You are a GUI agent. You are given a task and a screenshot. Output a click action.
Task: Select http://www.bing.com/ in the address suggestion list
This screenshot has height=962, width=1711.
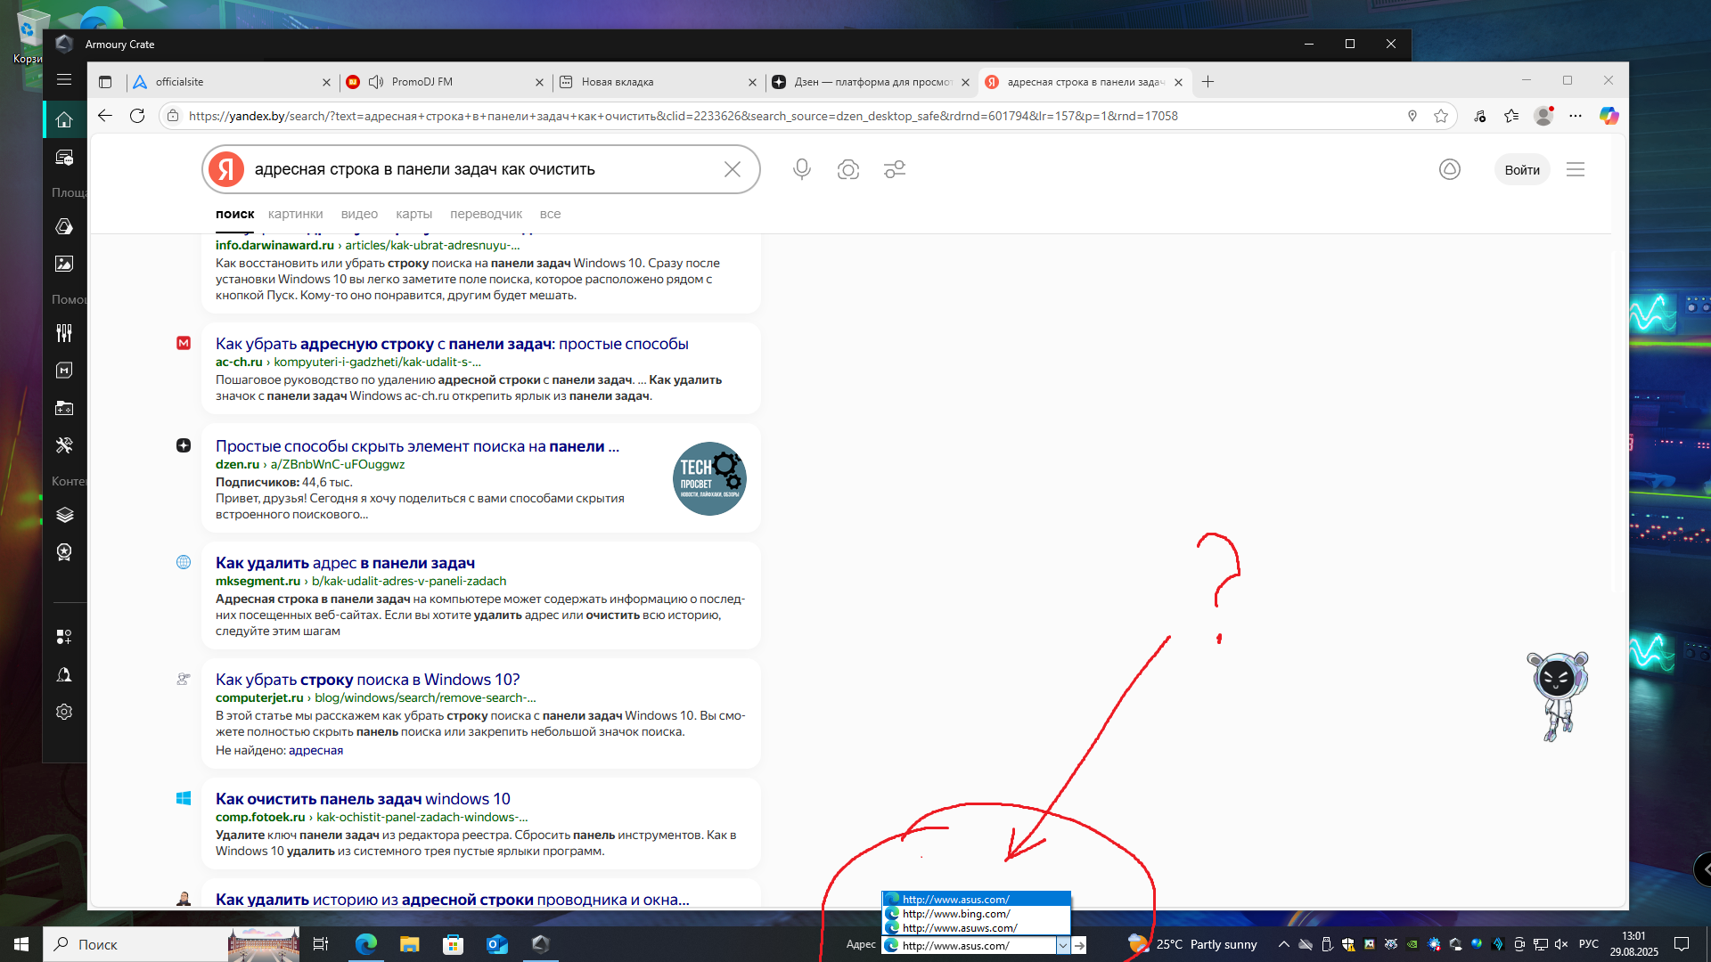click(956, 914)
